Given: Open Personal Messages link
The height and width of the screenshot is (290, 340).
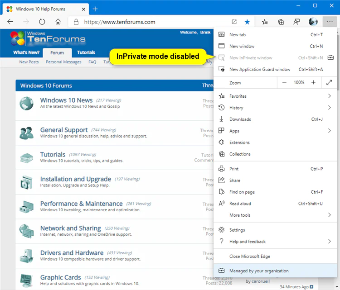Looking at the screenshot, I should tap(63, 62).
